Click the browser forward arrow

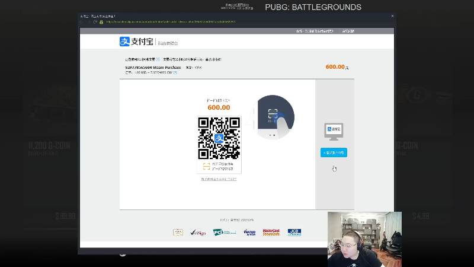(x=88, y=22)
